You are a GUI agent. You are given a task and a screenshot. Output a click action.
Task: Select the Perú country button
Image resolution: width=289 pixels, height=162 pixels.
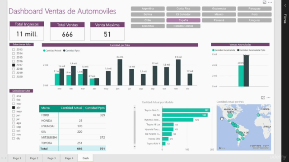255,14
